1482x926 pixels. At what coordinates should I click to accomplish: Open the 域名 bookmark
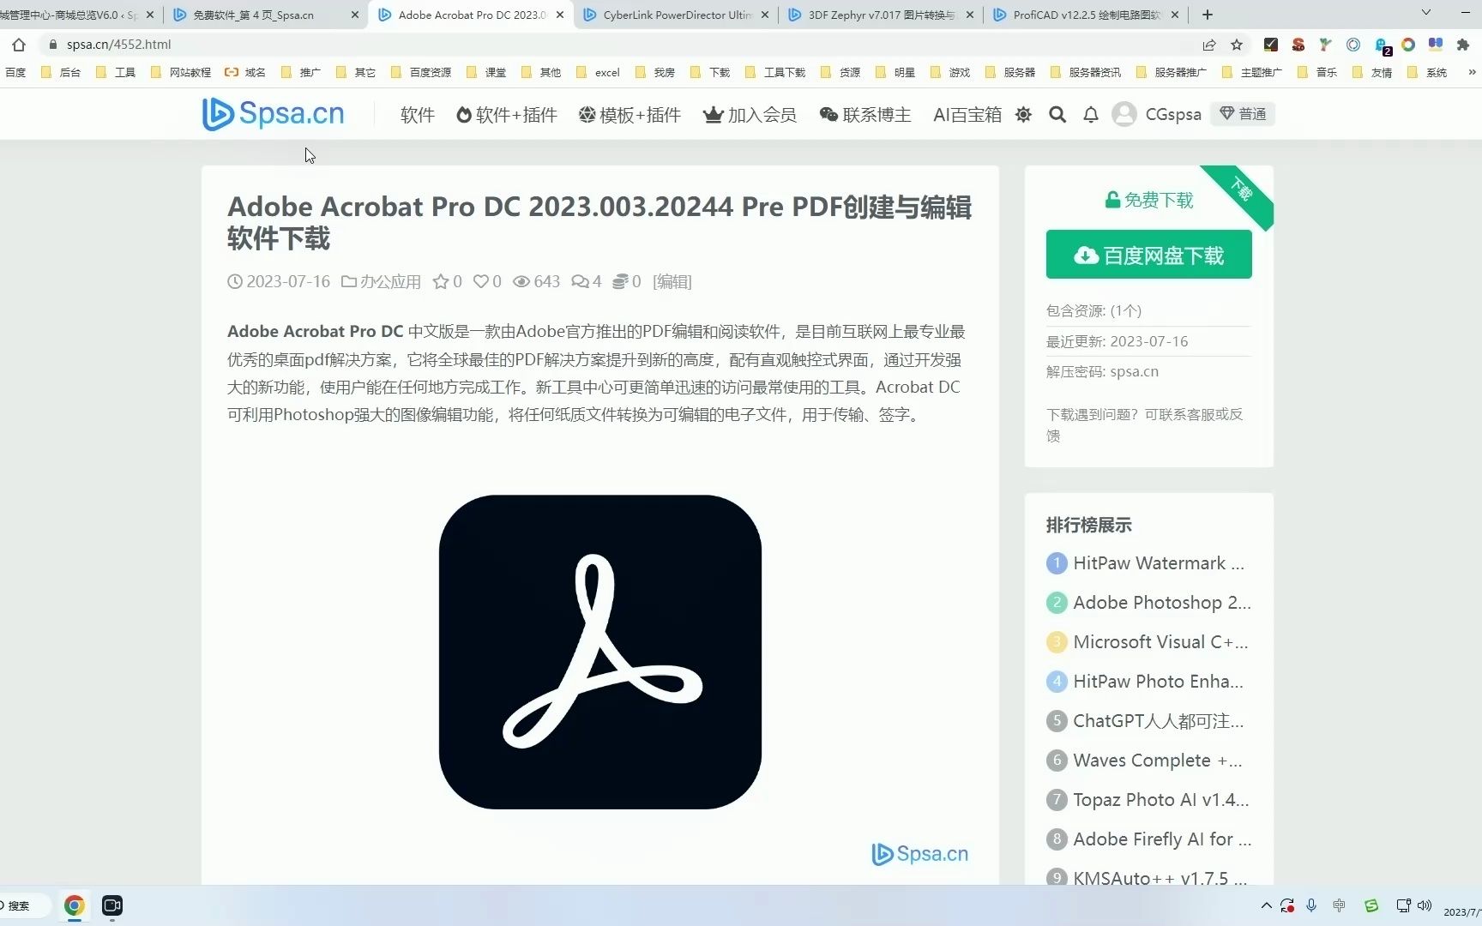[245, 72]
